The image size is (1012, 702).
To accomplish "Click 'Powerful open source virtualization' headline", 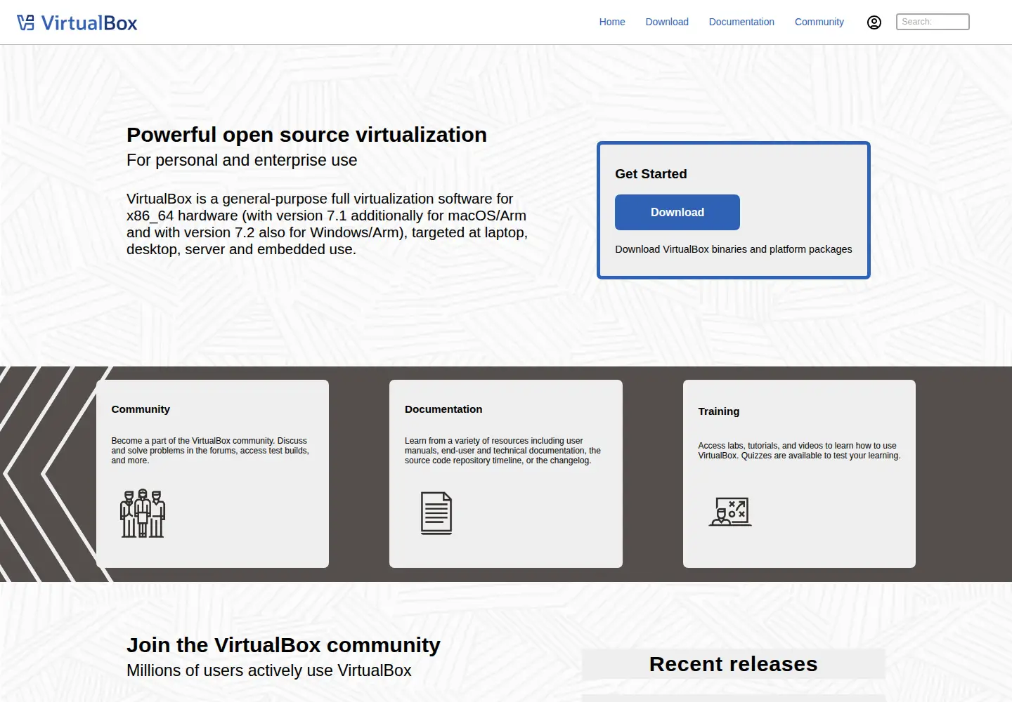I will [x=306, y=135].
